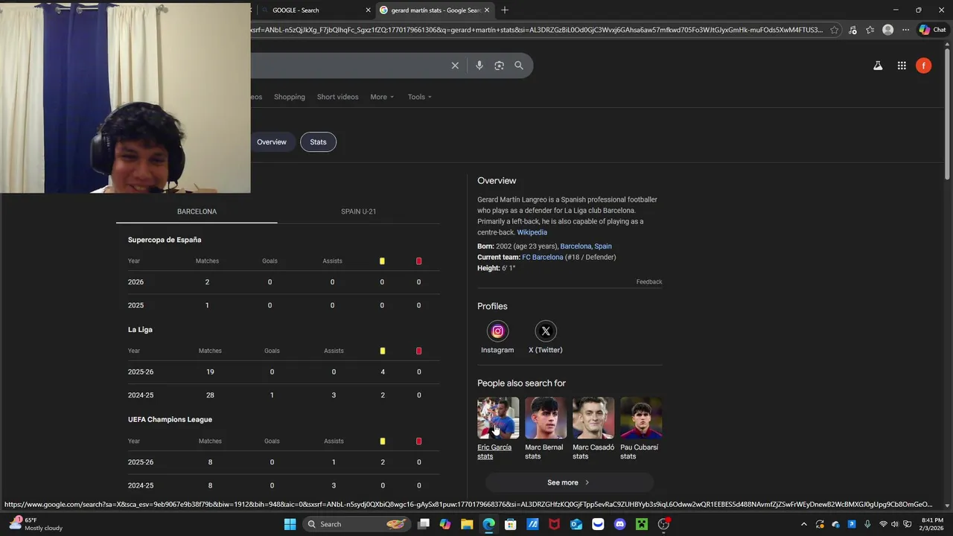Click the magnifier search submit icon
The width and height of the screenshot is (953, 536).
coord(519,66)
